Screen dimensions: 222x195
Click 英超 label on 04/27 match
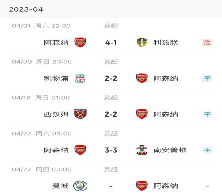pos(111,169)
